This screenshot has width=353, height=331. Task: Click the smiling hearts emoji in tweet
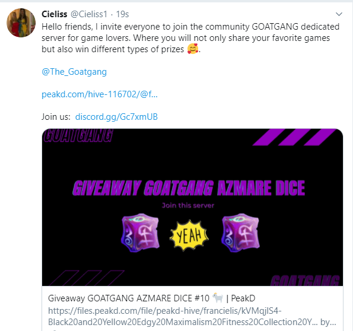click(x=193, y=49)
